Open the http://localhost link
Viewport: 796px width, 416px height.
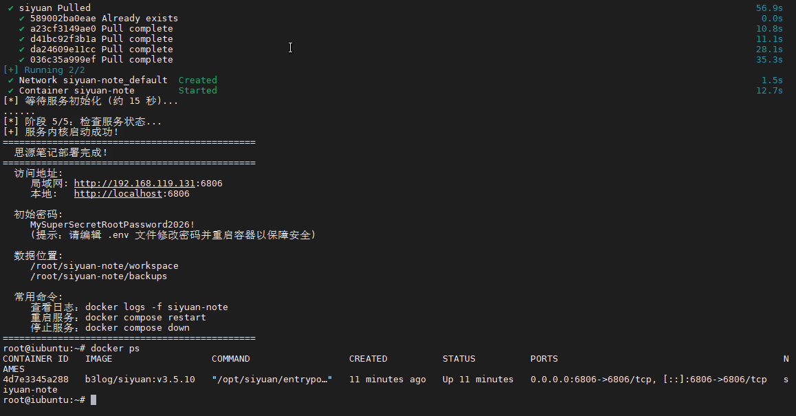118,193
